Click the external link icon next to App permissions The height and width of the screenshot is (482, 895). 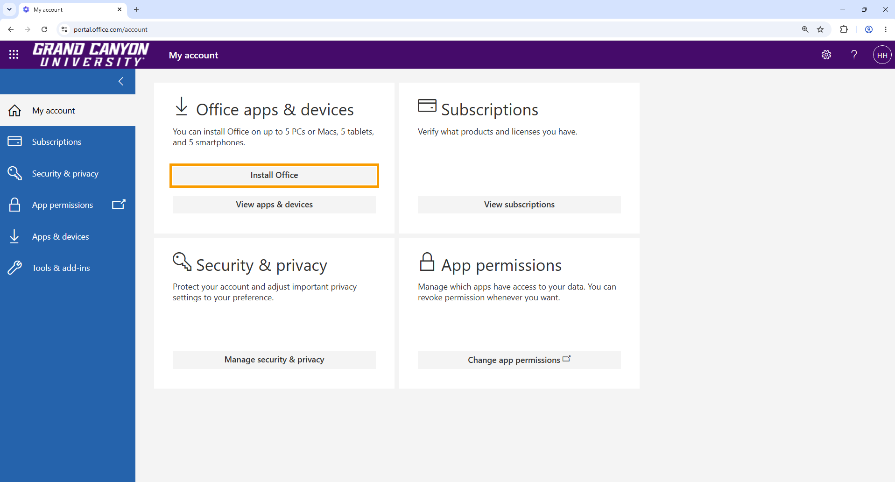click(119, 204)
